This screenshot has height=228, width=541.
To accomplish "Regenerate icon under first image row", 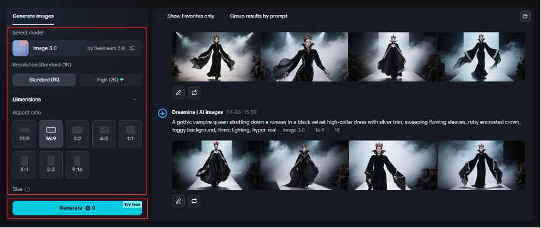I will pyautogui.click(x=194, y=93).
